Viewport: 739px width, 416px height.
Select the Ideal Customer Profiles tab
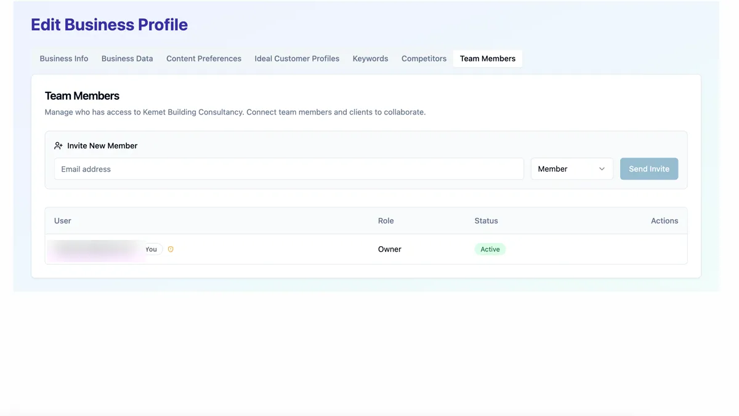tap(297, 58)
